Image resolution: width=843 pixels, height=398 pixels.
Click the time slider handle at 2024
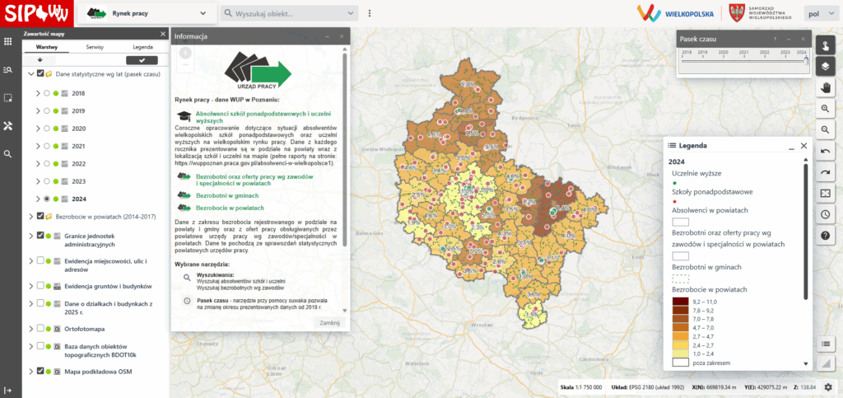click(806, 61)
